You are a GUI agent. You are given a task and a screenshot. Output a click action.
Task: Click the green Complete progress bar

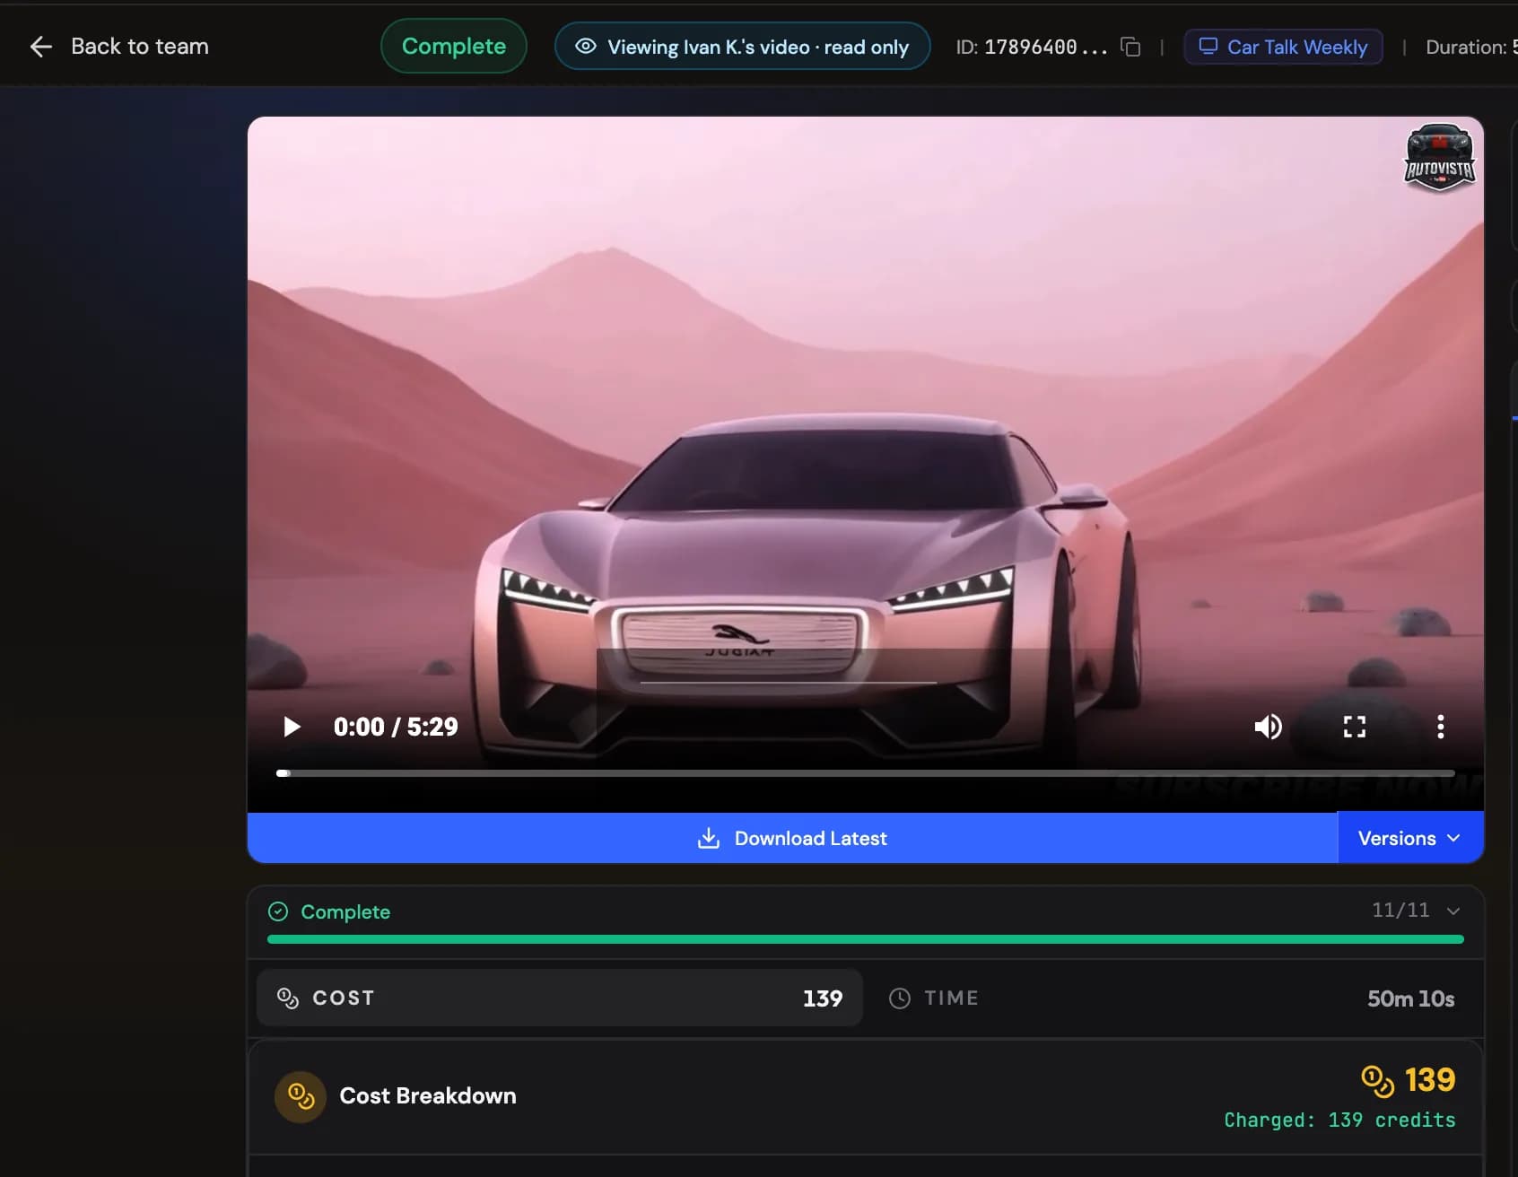[x=866, y=939]
